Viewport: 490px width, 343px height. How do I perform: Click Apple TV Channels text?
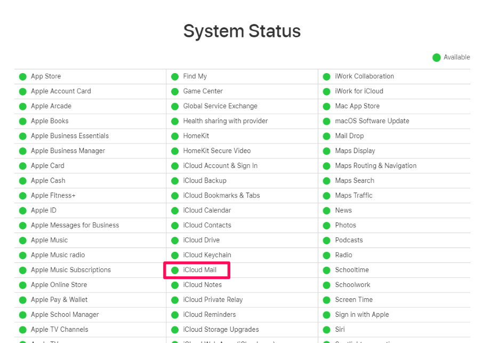coord(59,329)
